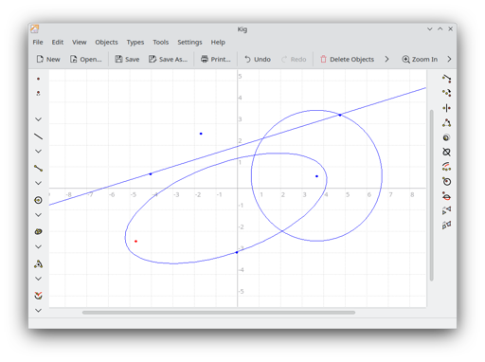Select the test tool with red checkmark

tap(38, 296)
